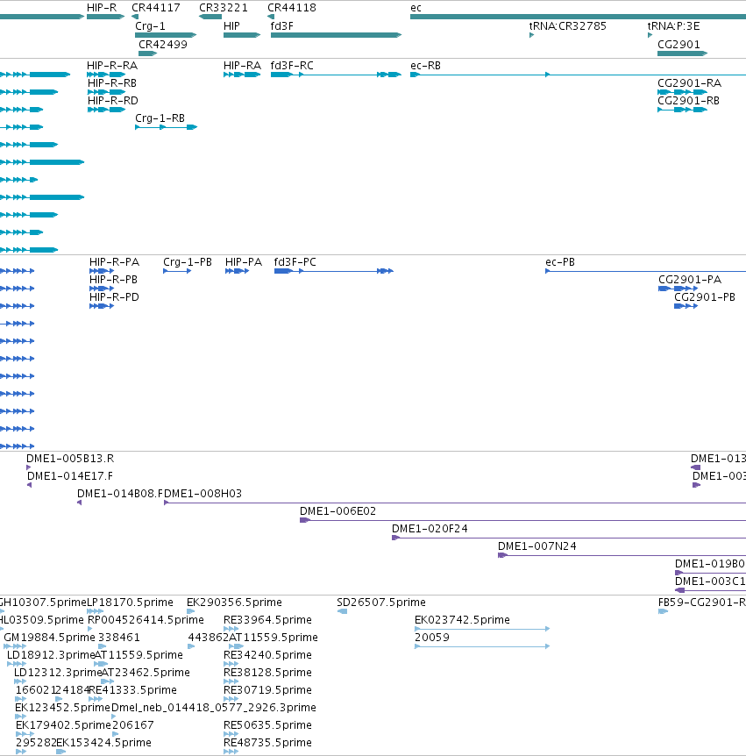This screenshot has height=756, width=746.
Task: Click the DME1-020F24 clone line
Action: (569, 538)
